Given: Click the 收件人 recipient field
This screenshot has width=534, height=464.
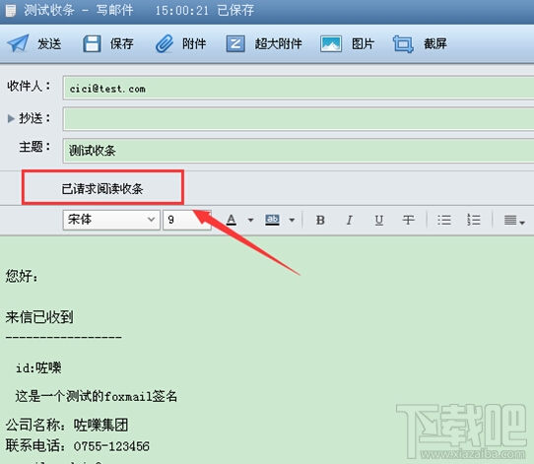Looking at the screenshot, I should point(299,88).
